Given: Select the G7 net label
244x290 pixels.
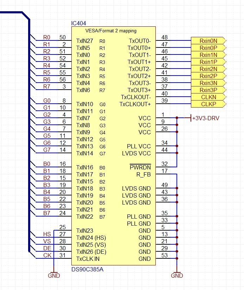Looking at the screenshot, I should click(x=47, y=150).
